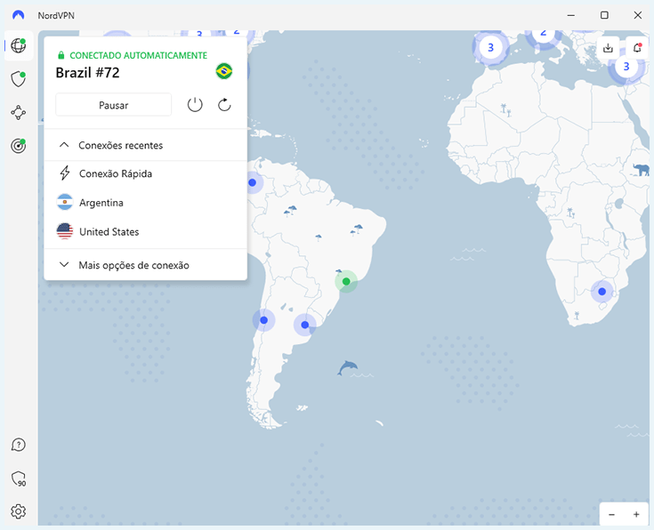Click the green lock icon by connection status
Screen dimensions: 654x530
61,55
